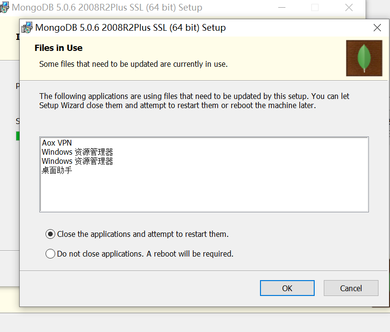Click 'Some files that need to be updated' text

pyautogui.click(x=133, y=64)
